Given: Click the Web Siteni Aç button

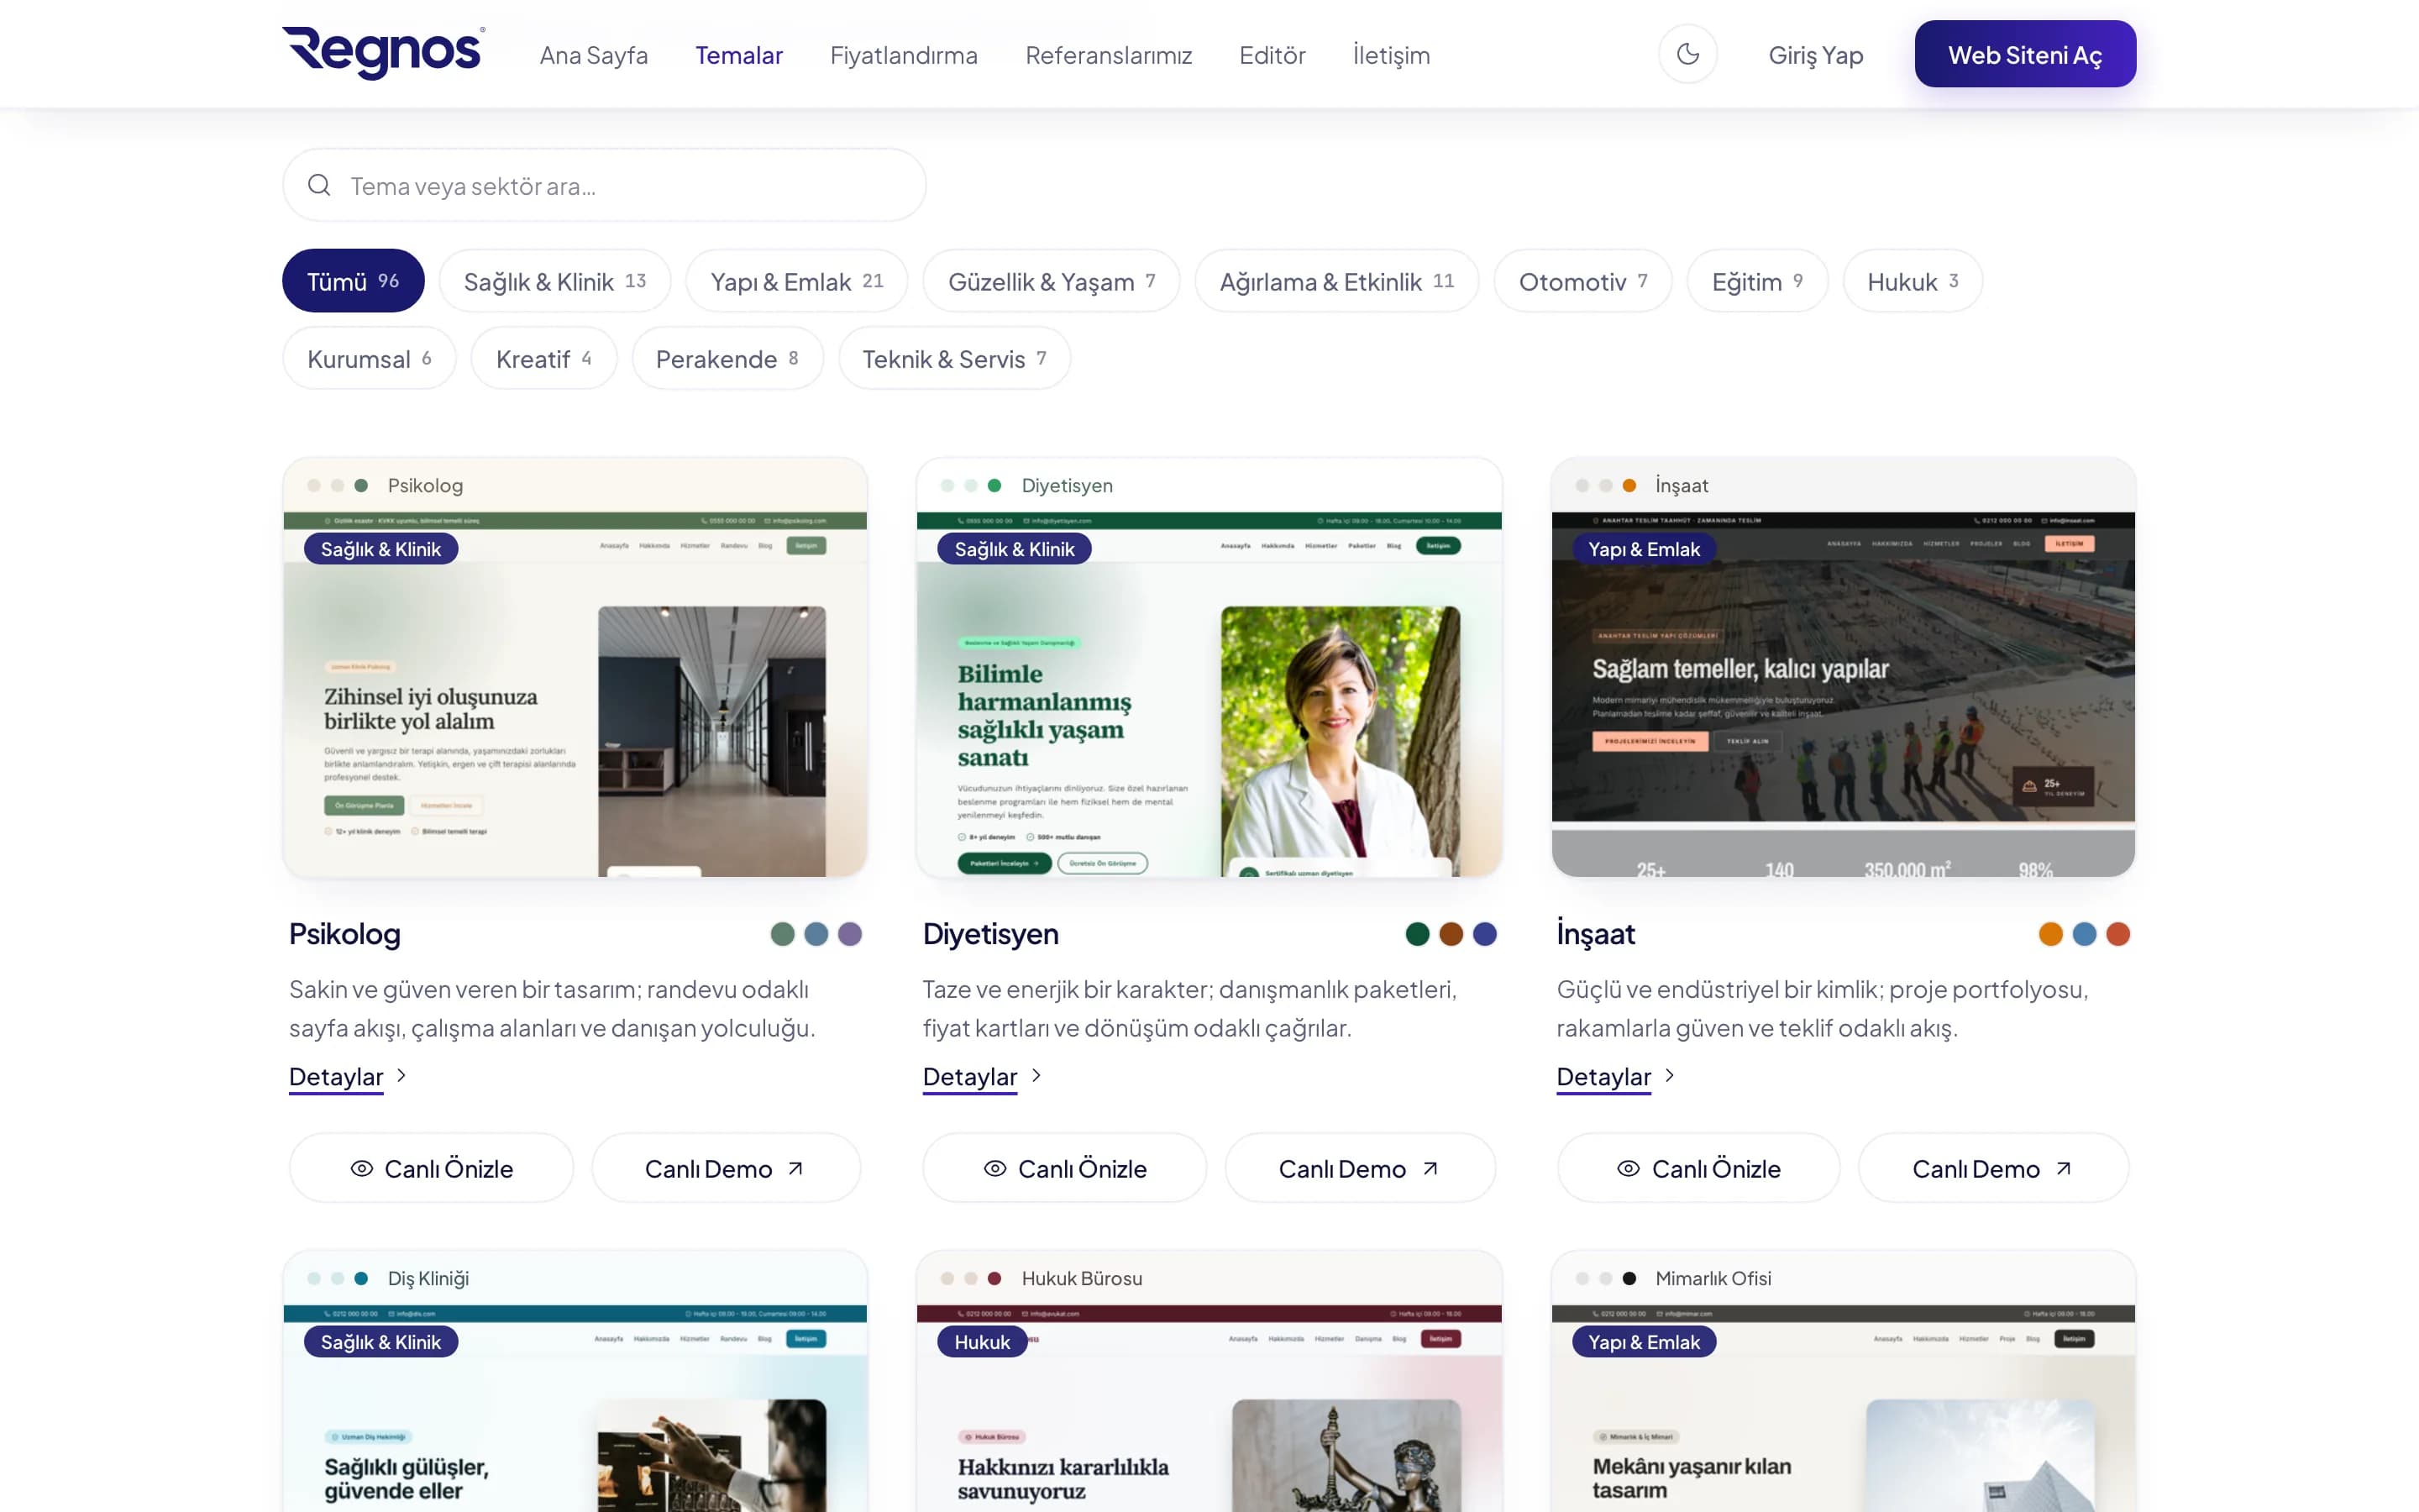Looking at the screenshot, I should 2025,54.
